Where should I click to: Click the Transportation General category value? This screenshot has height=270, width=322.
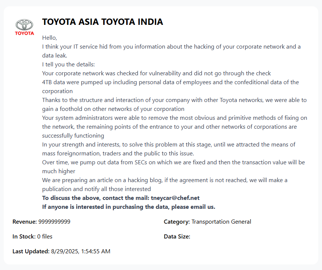221,222
